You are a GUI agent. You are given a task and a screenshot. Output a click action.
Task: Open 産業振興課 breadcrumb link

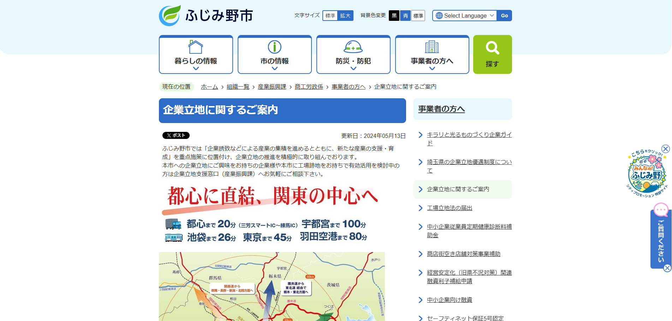coord(272,87)
